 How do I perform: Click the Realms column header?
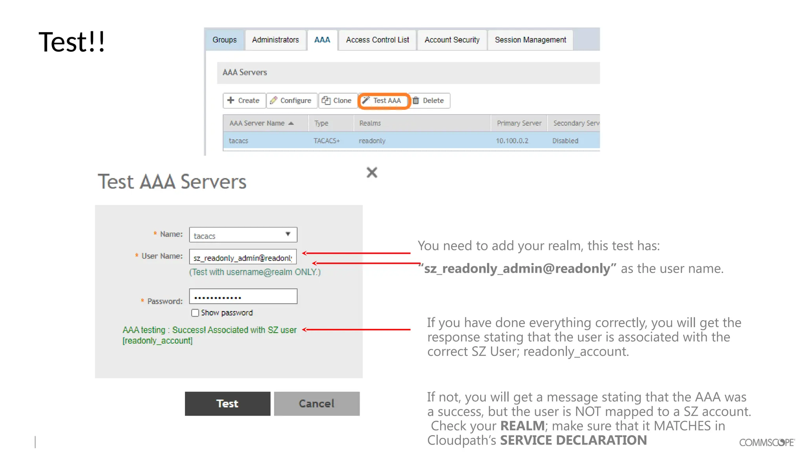pos(422,123)
